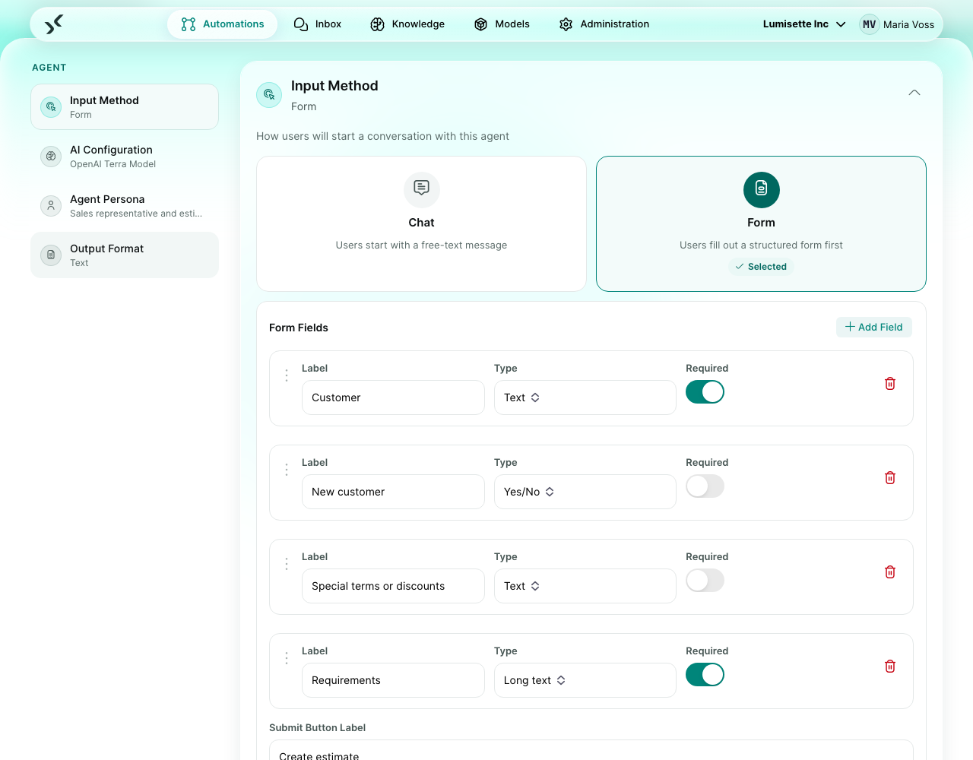Click the Form card document icon
Viewport: 973px width, 760px height.
pos(762,189)
